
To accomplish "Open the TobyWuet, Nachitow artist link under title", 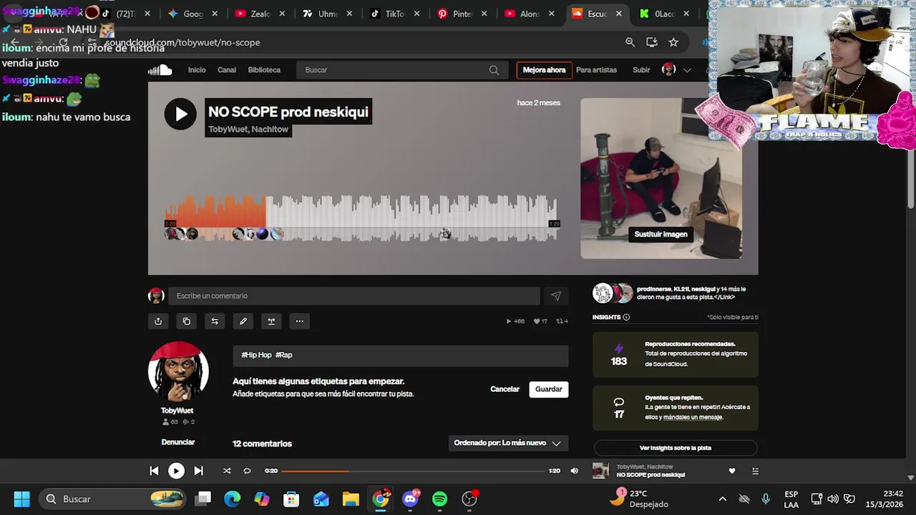I will (248, 129).
